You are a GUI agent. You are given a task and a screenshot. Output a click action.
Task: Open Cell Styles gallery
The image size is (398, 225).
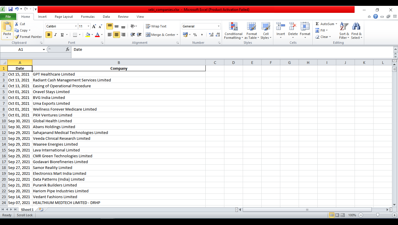(x=266, y=31)
